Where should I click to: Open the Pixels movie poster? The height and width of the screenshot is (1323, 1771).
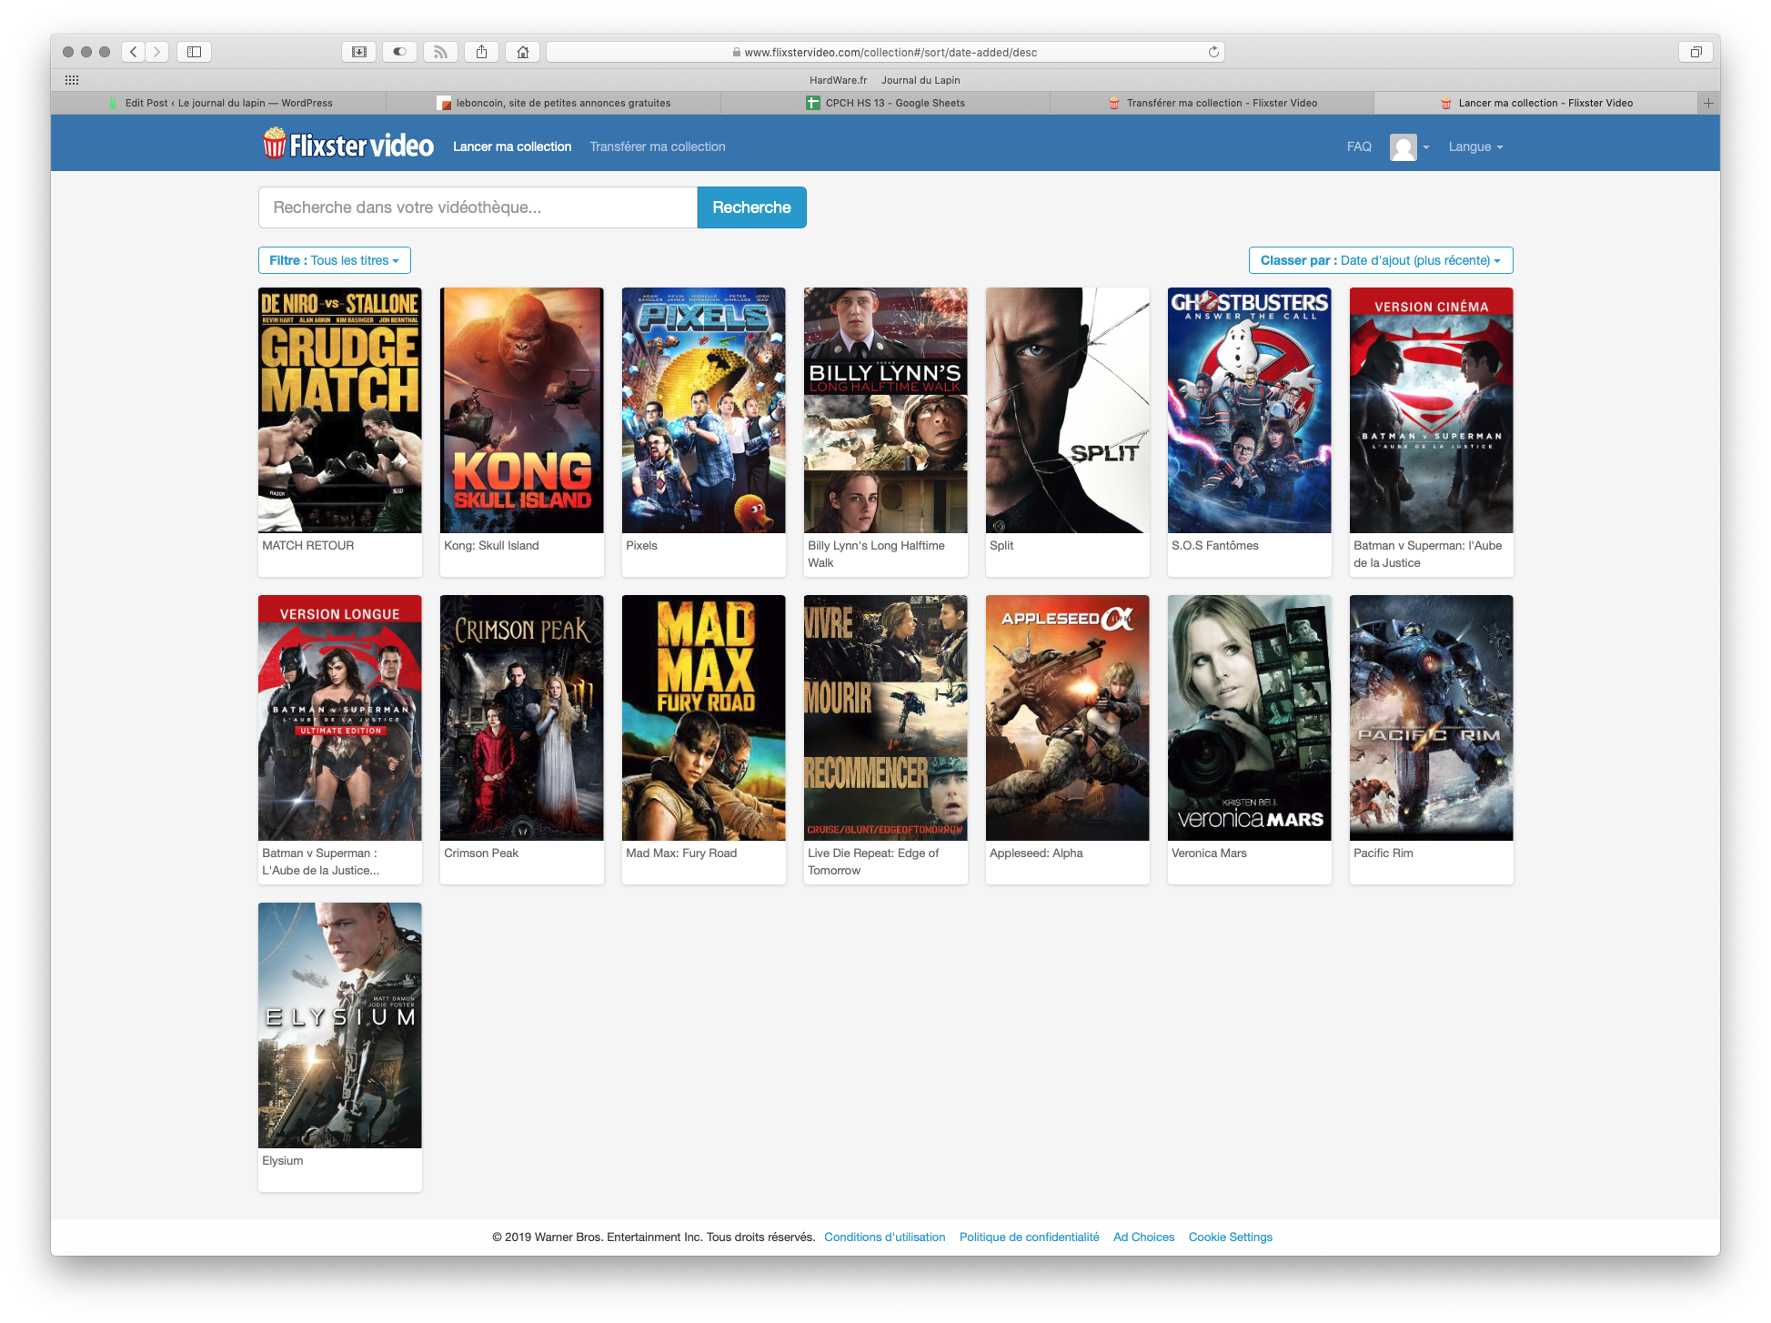coord(703,410)
